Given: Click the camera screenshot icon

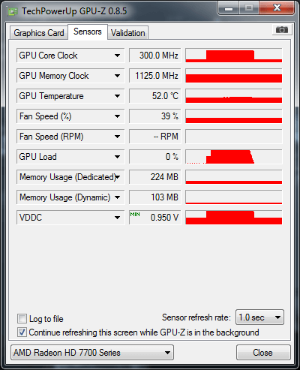Looking at the screenshot, I should click(x=282, y=30).
